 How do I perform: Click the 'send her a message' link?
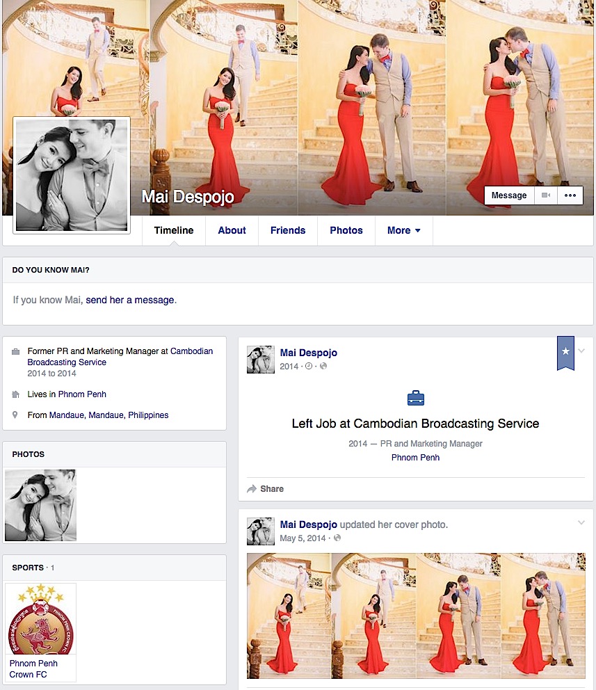[130, 300]
